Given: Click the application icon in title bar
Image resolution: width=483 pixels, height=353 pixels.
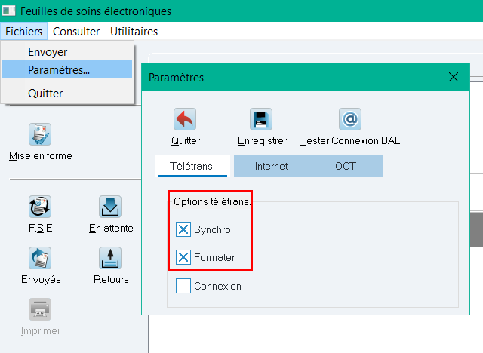Looking at the screenshot, I should 8,11.
